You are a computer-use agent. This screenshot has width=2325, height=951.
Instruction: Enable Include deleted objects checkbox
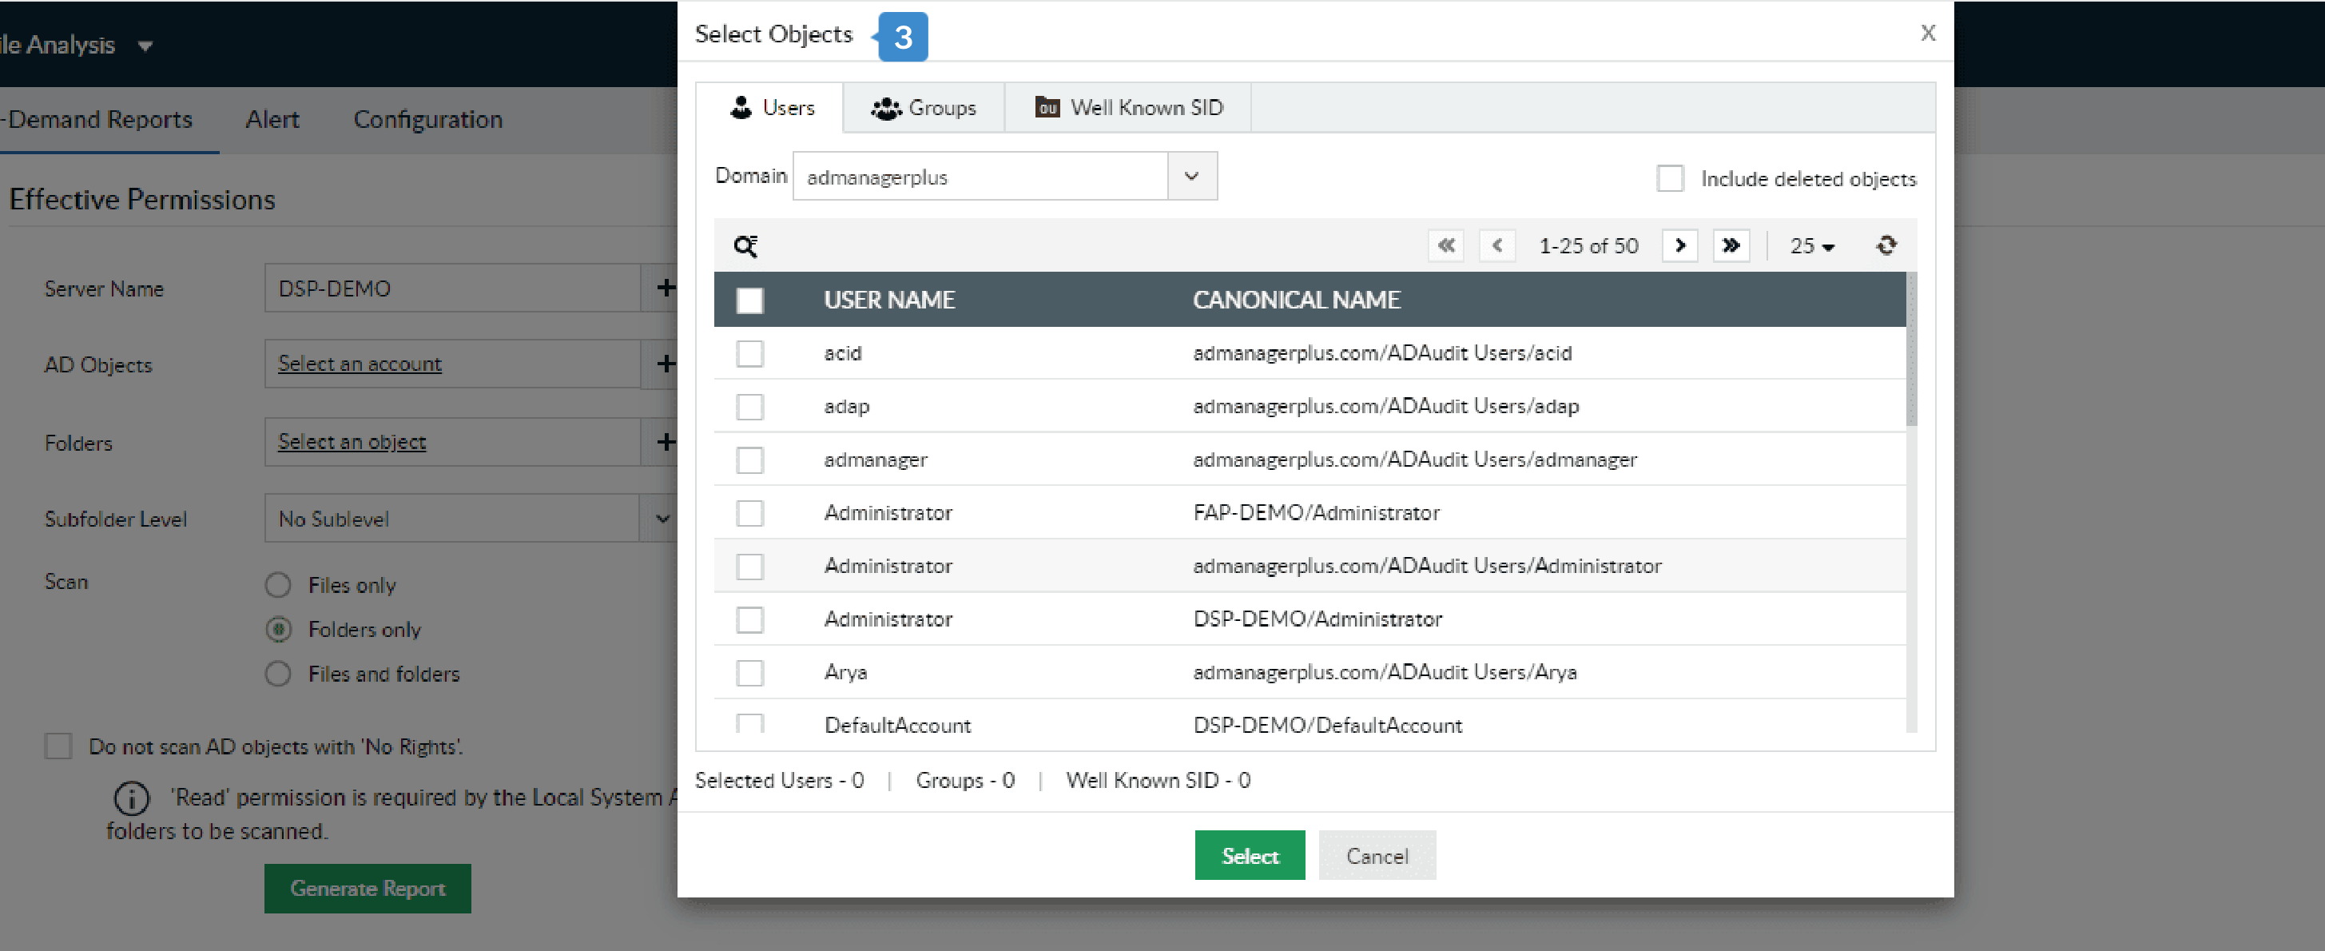1670,179
